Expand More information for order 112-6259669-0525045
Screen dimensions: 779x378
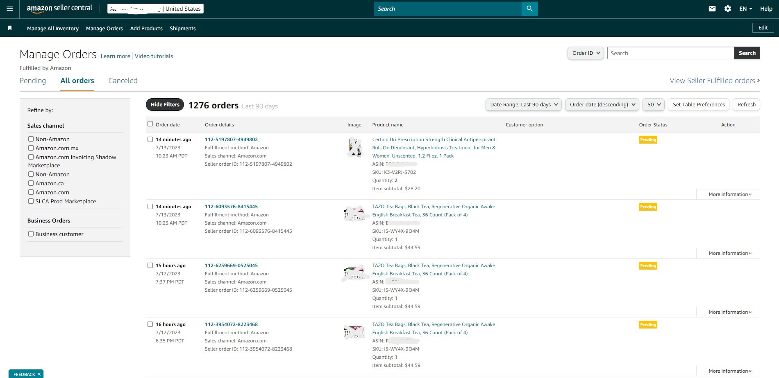[x=728, y=312]
